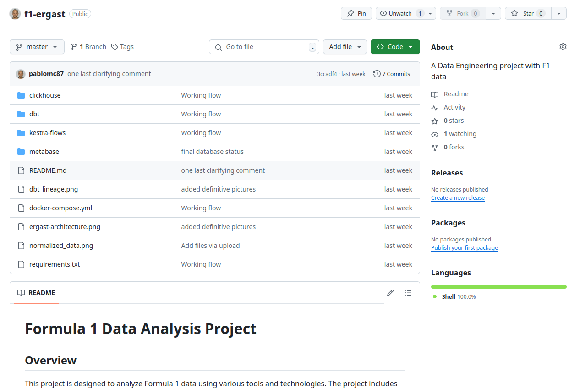View the 7 Commits history
Viewport: 580px width, 389px height.
click(x=392, y=74)
